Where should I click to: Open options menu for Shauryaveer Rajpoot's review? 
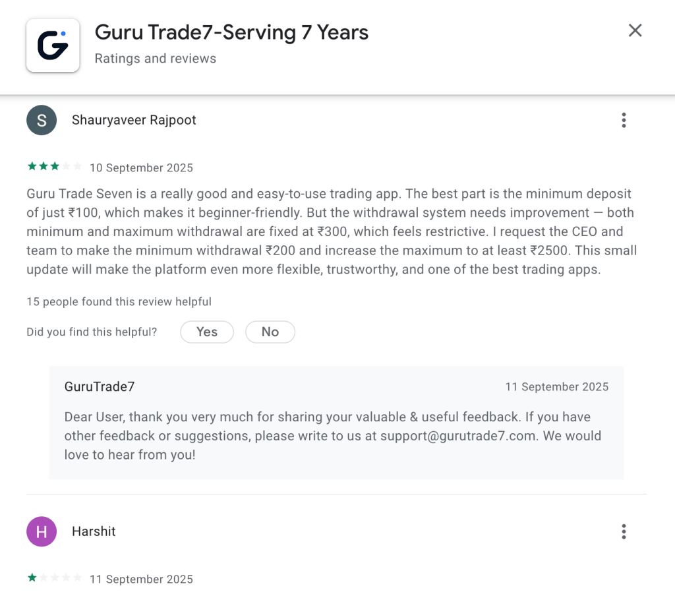624,120
